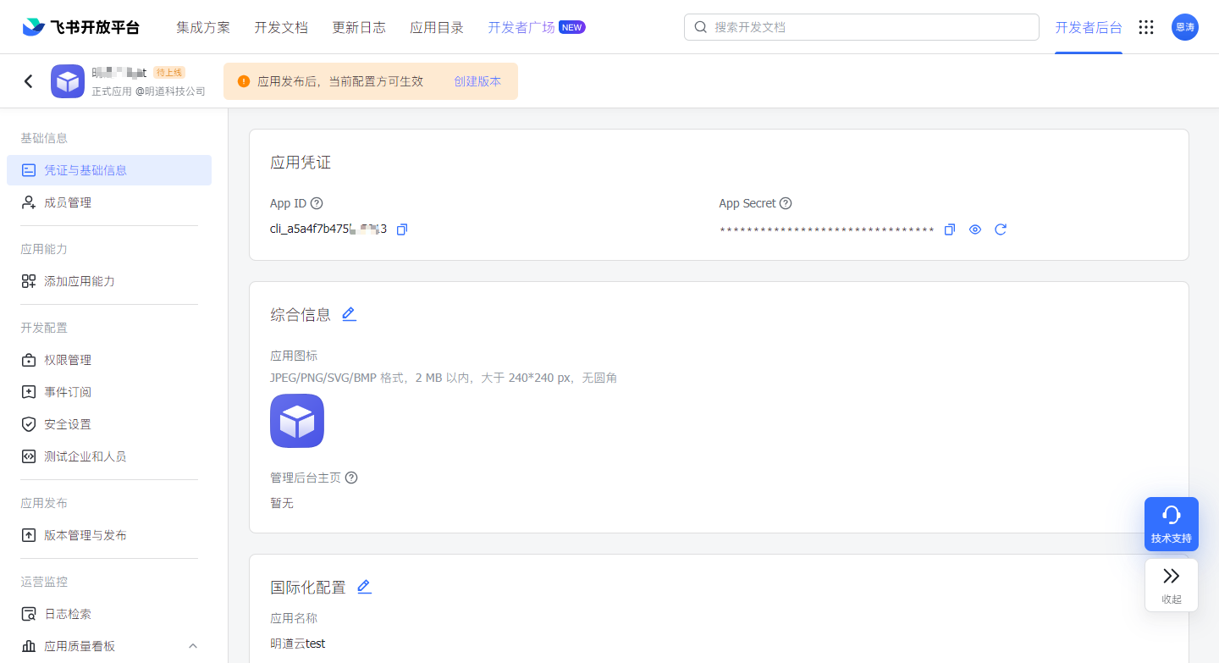Select 应用质量看板 in sidebar

click(x=109, y=646)
